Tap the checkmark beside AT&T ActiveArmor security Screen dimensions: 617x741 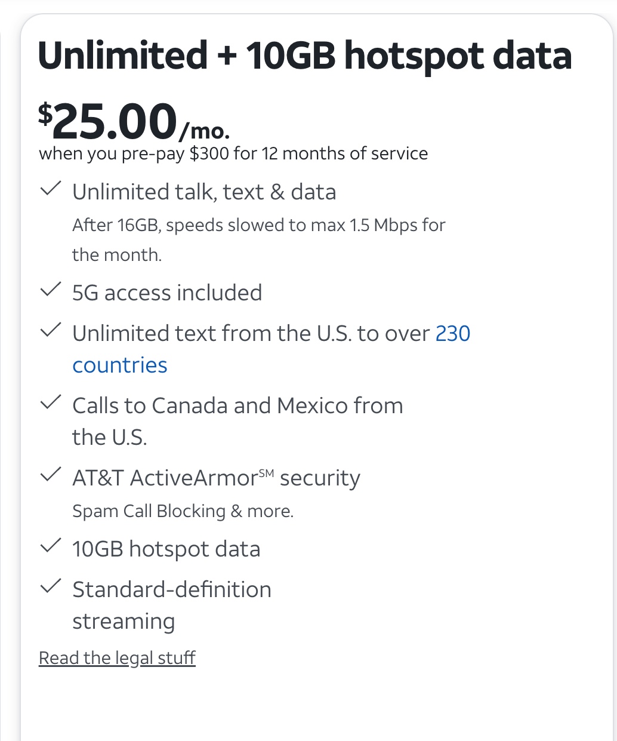50,476
